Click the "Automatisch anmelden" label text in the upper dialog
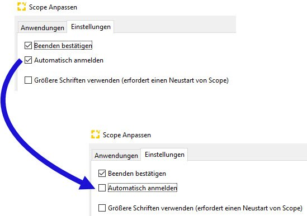 tap(69, 60)
